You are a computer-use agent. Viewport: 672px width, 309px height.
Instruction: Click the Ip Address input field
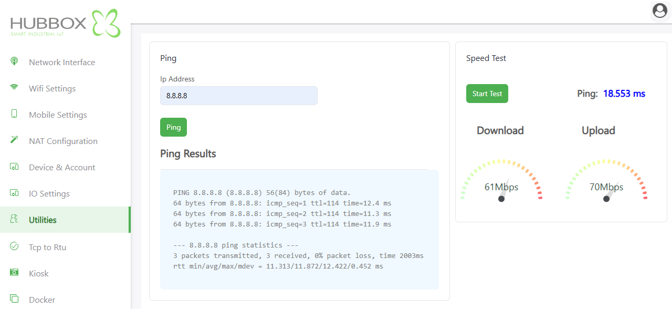pos(238,96)
